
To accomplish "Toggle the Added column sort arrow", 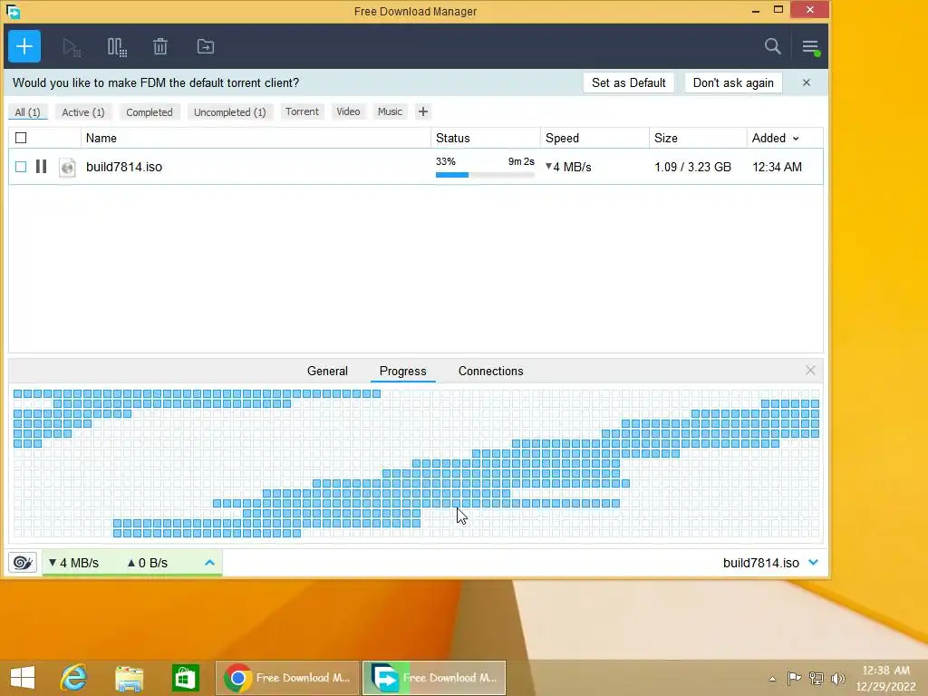I will tap(796, 139).
